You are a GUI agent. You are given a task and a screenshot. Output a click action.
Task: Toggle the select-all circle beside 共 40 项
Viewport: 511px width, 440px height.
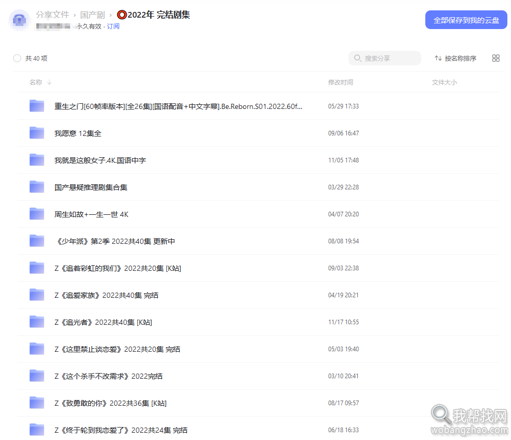(x=17, y=58)
